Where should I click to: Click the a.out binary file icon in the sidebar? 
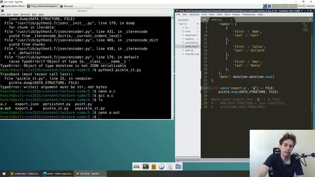[183, 31]
